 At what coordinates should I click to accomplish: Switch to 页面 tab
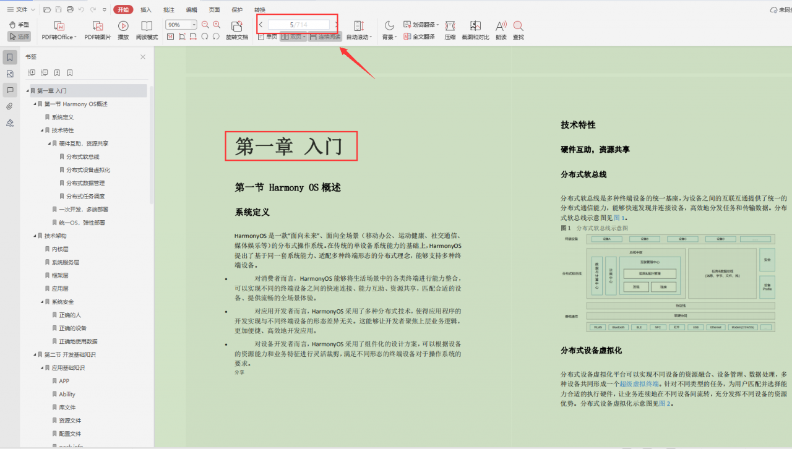pyautogui.click(x=214, y=9)
